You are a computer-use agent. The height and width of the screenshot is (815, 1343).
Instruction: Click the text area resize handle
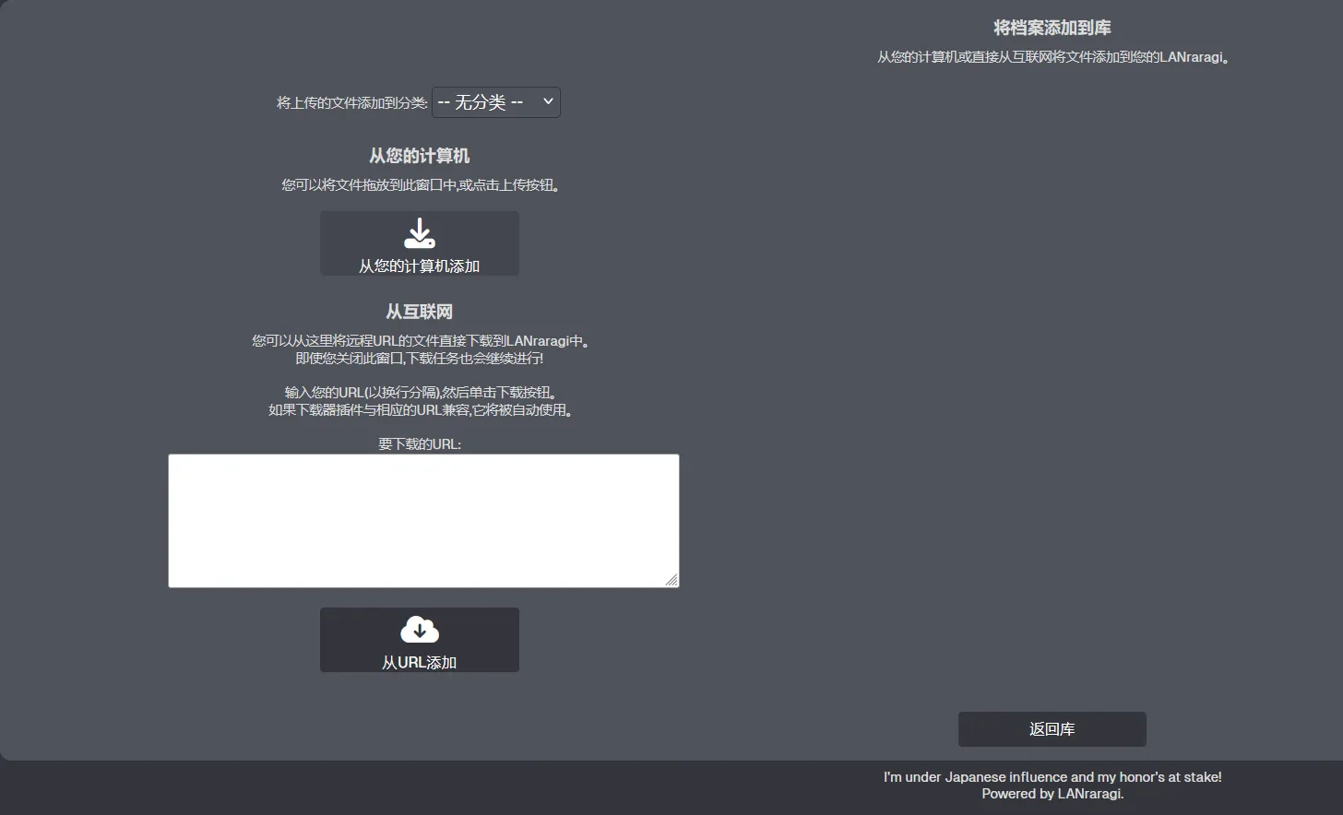pos(671,580)
